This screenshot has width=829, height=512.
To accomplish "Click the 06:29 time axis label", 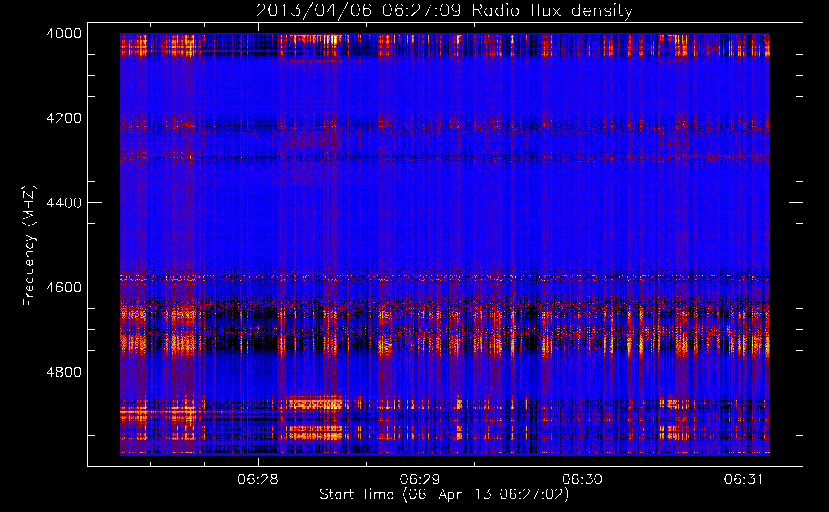I will click(x=420, y=480).
